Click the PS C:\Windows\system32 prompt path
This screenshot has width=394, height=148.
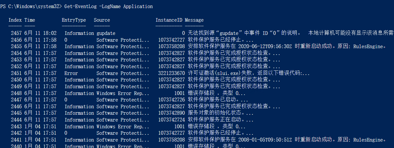[x=31, y=6]
